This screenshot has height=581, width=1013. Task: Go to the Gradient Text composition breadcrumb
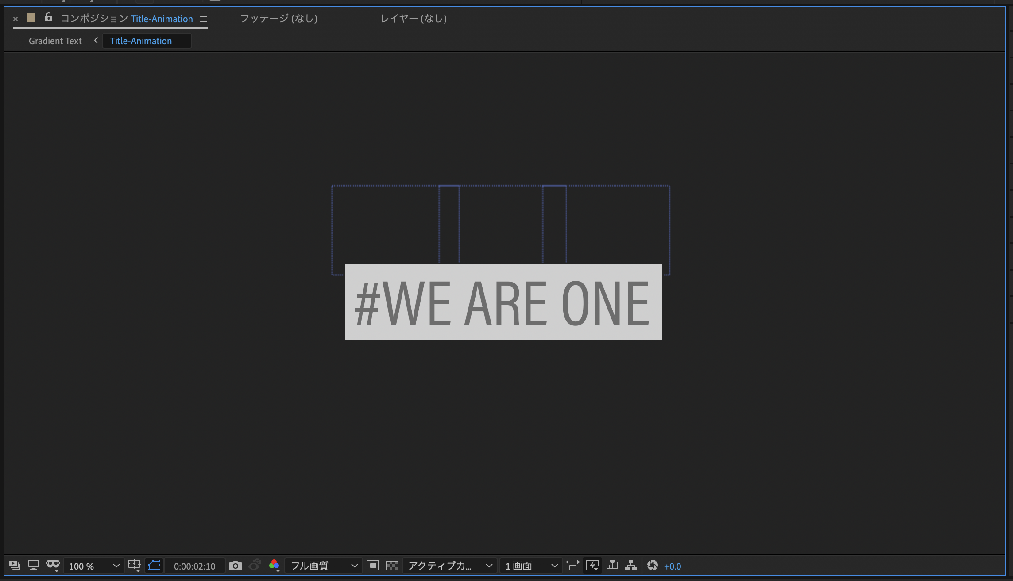(55, 41)
